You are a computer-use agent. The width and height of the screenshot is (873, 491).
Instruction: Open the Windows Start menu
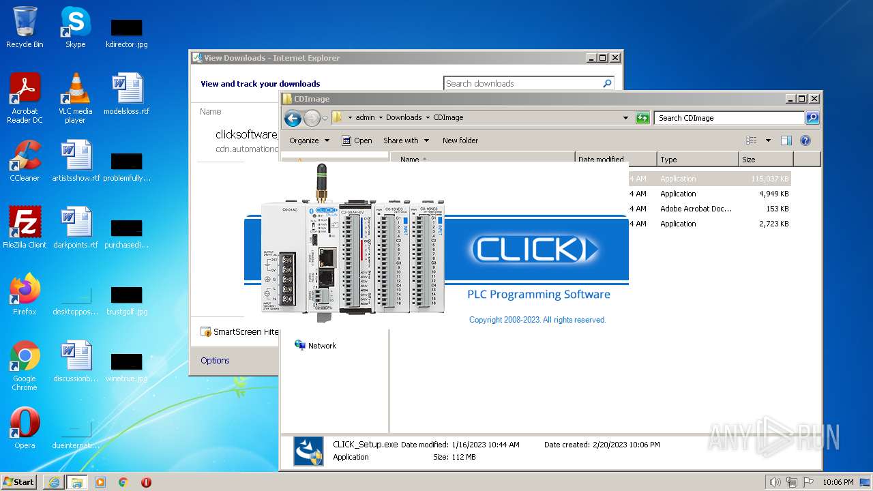point(18,482)
